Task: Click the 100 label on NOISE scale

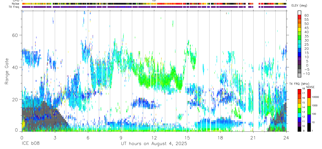Action: [x=314, y=114]
